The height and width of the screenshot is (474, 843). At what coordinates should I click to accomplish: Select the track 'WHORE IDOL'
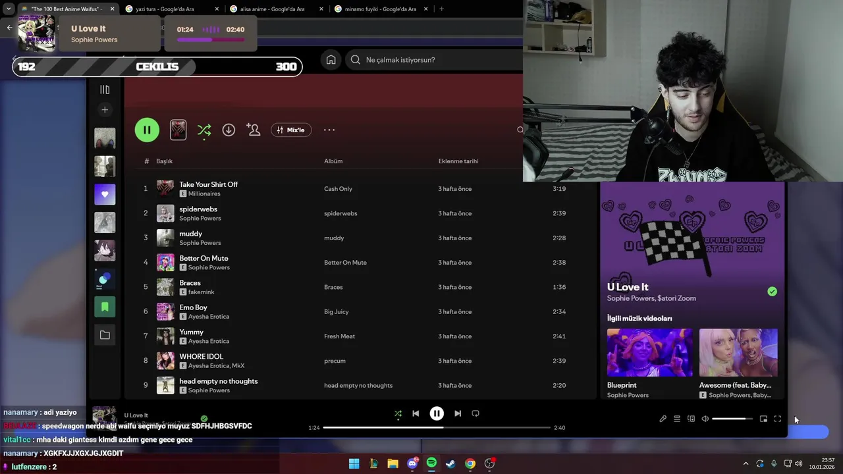coord(201,357)
